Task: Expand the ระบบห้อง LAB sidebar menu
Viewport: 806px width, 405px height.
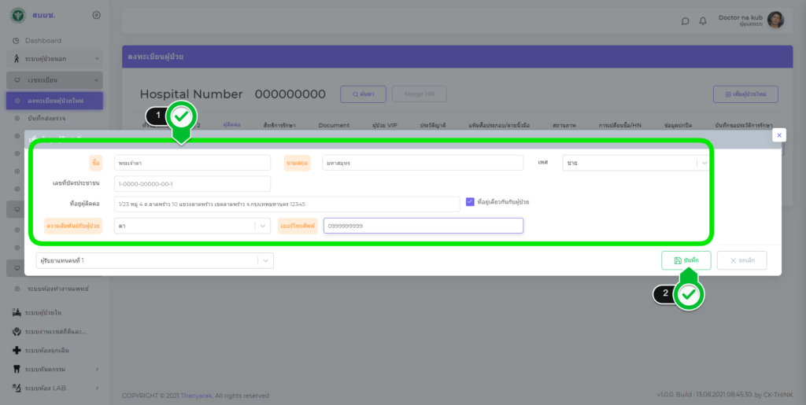Action: coord(96,388)
